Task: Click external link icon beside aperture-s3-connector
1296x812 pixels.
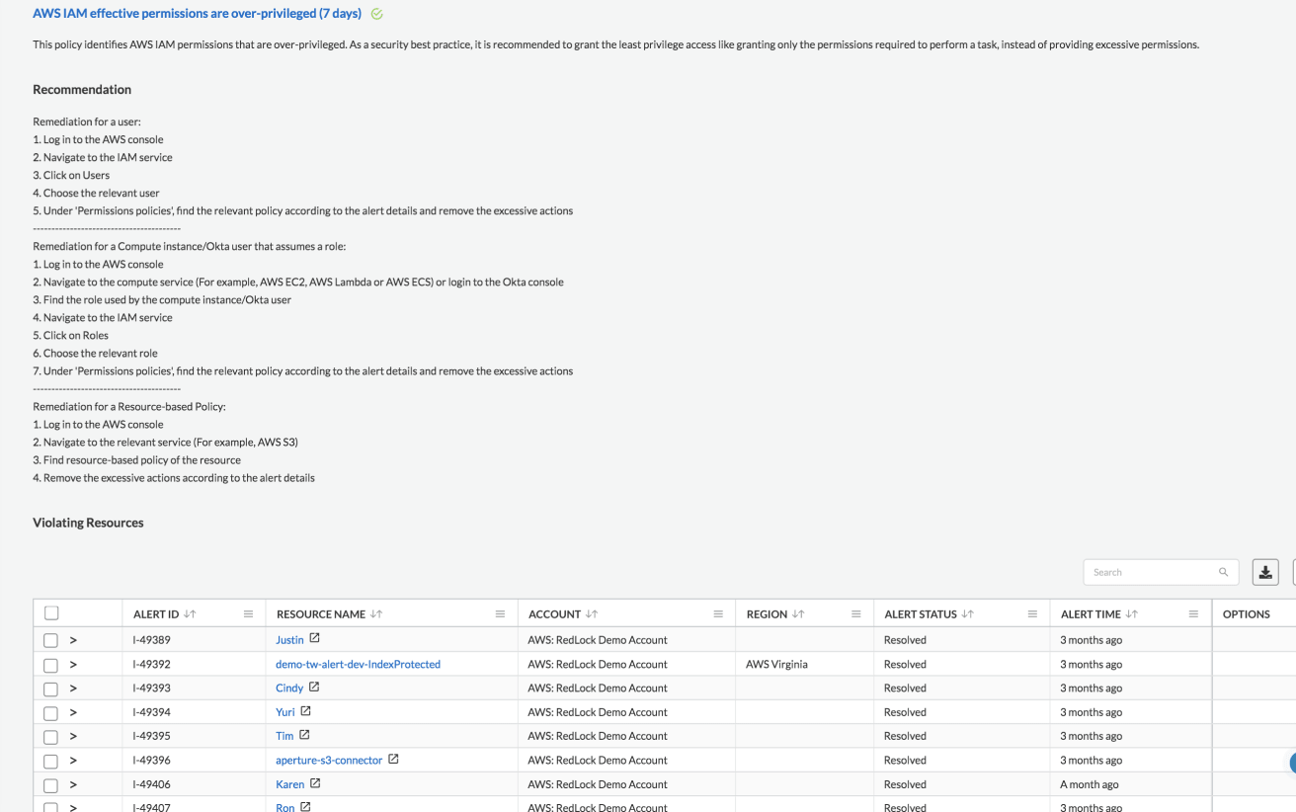Action: click(393, 760)
